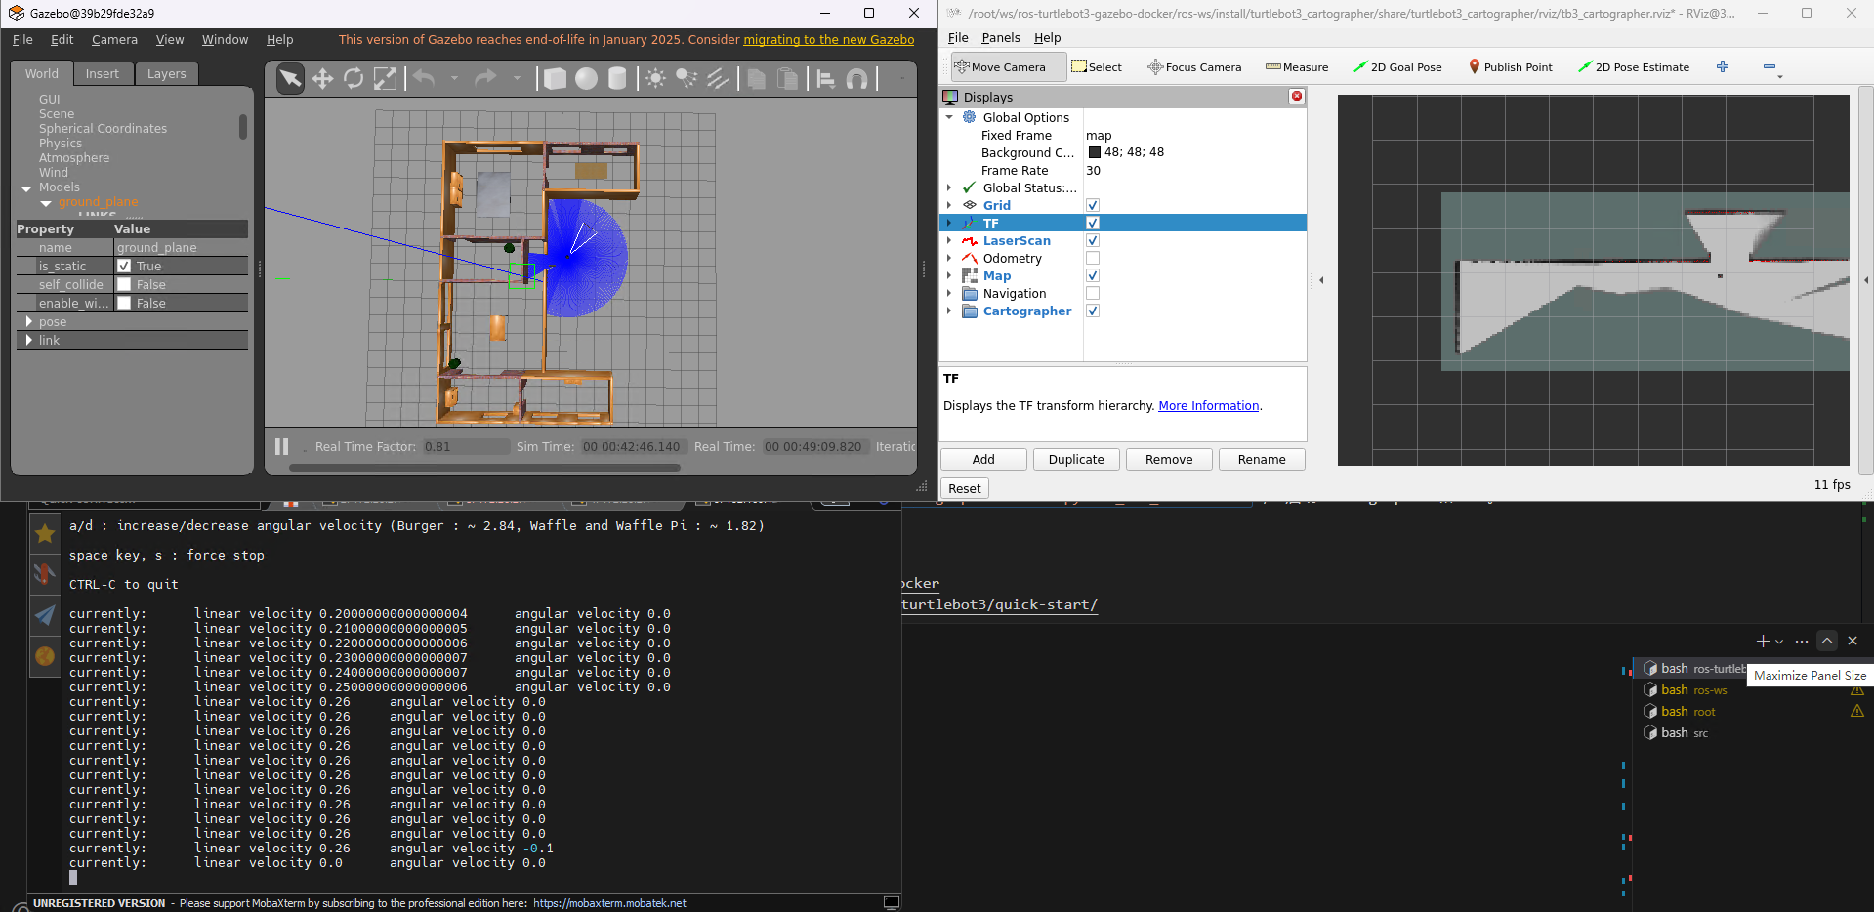Select the Measure tool in RViz
The width and height of the screenshot is (1874, 912).
tap(1296, 66)
